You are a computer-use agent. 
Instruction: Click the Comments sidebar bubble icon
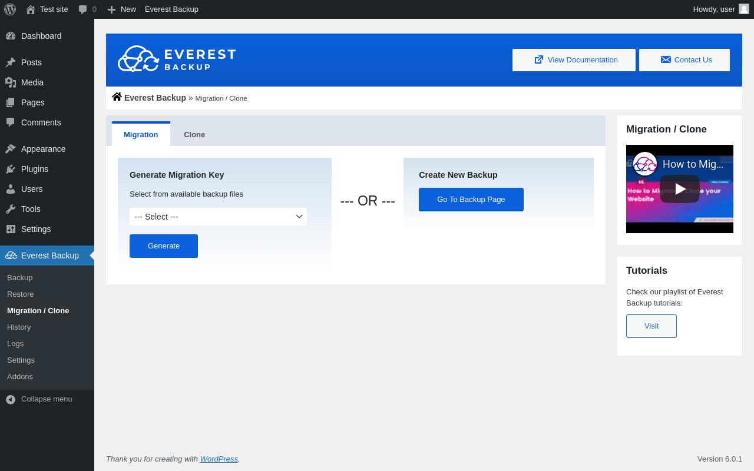pos(11,122)
